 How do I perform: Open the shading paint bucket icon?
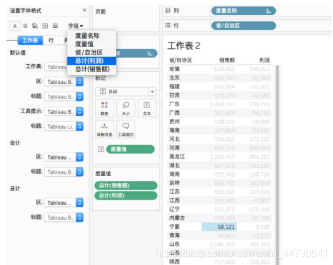pyautogui.click(x=34, y=26)
